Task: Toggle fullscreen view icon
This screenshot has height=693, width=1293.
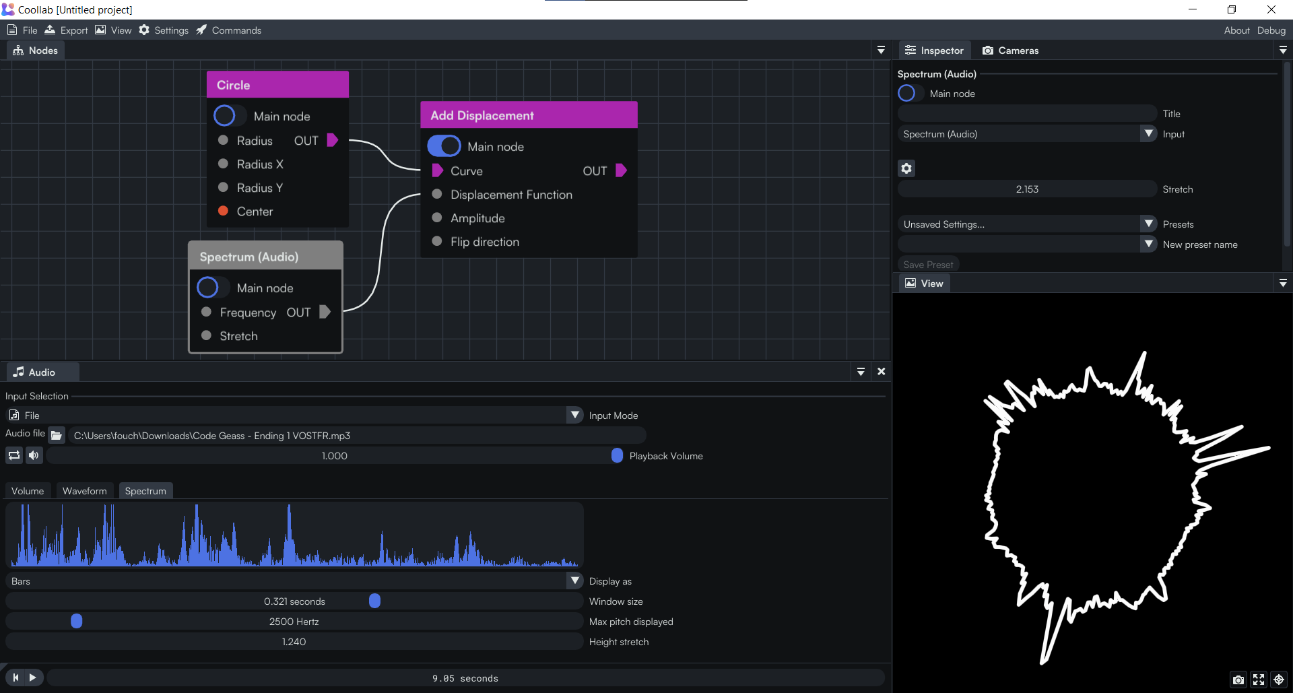Action: [x=1259, y=680]
